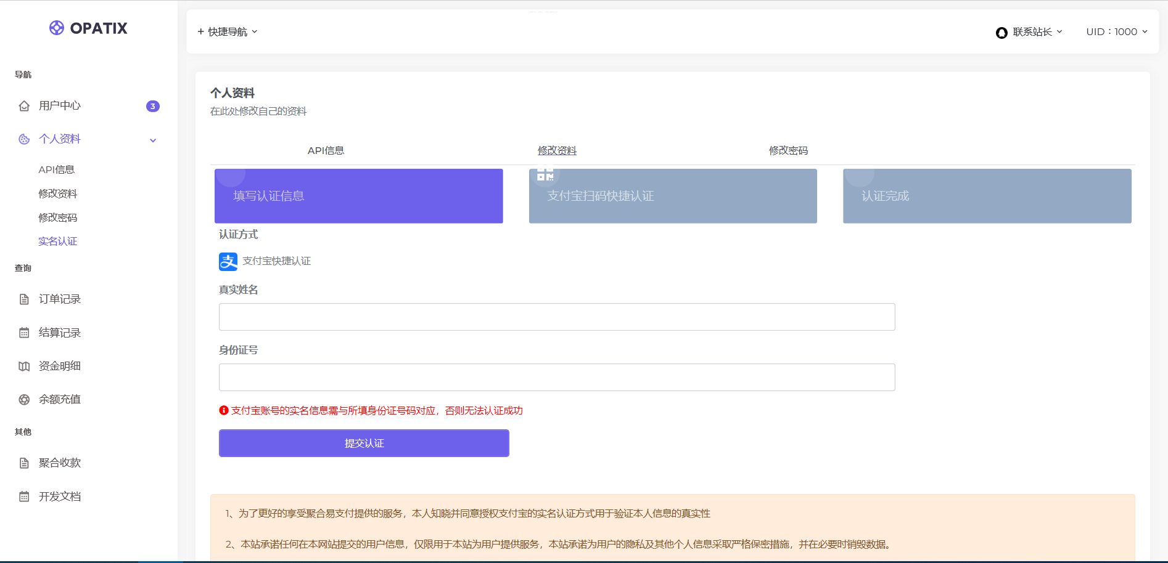The image size is (1168, 563).
Task: Click the notification badge showing 3
Action: [x=152, y=106]
